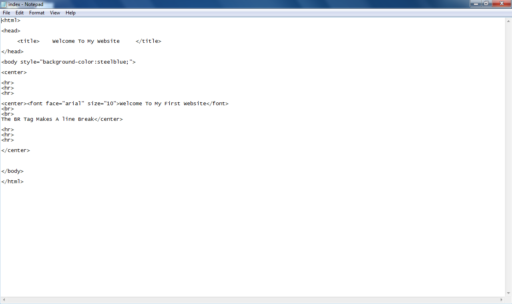The height and width of the screenshot is (304, 512).
Task: Click the line containing background-color:steelblue
Action: (68, 62)
